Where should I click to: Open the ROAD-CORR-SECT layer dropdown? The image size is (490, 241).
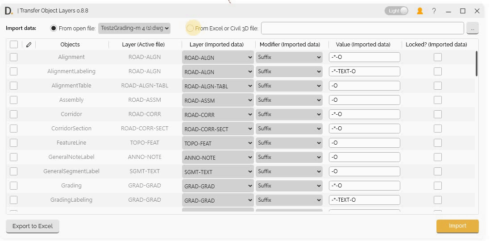pos(218,129)
